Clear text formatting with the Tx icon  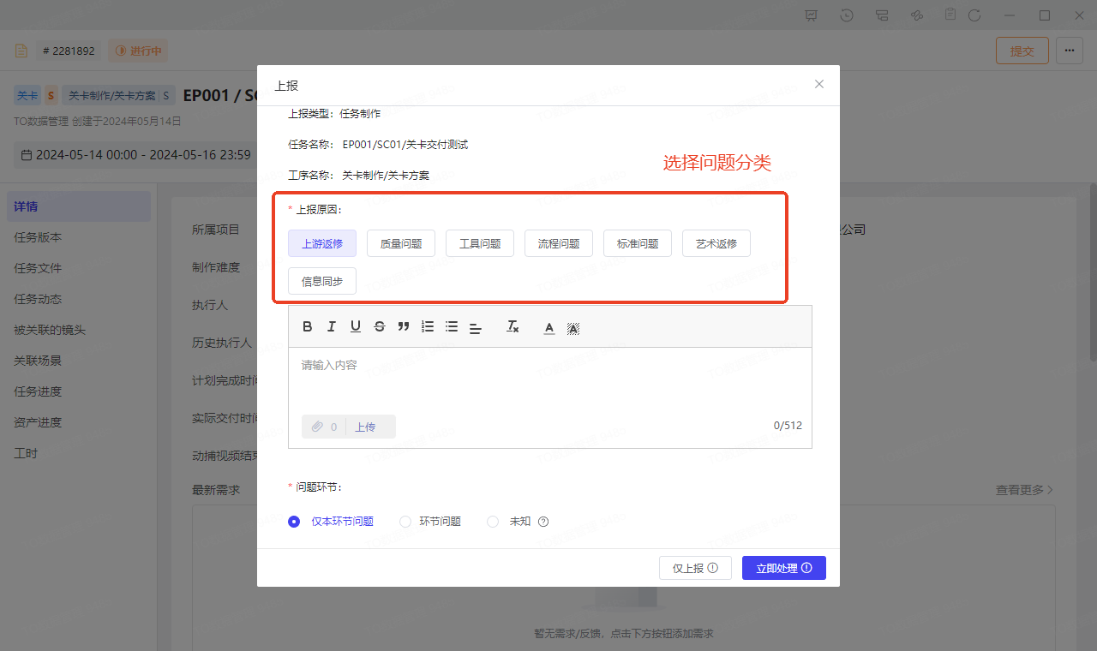tap(513, 326)
